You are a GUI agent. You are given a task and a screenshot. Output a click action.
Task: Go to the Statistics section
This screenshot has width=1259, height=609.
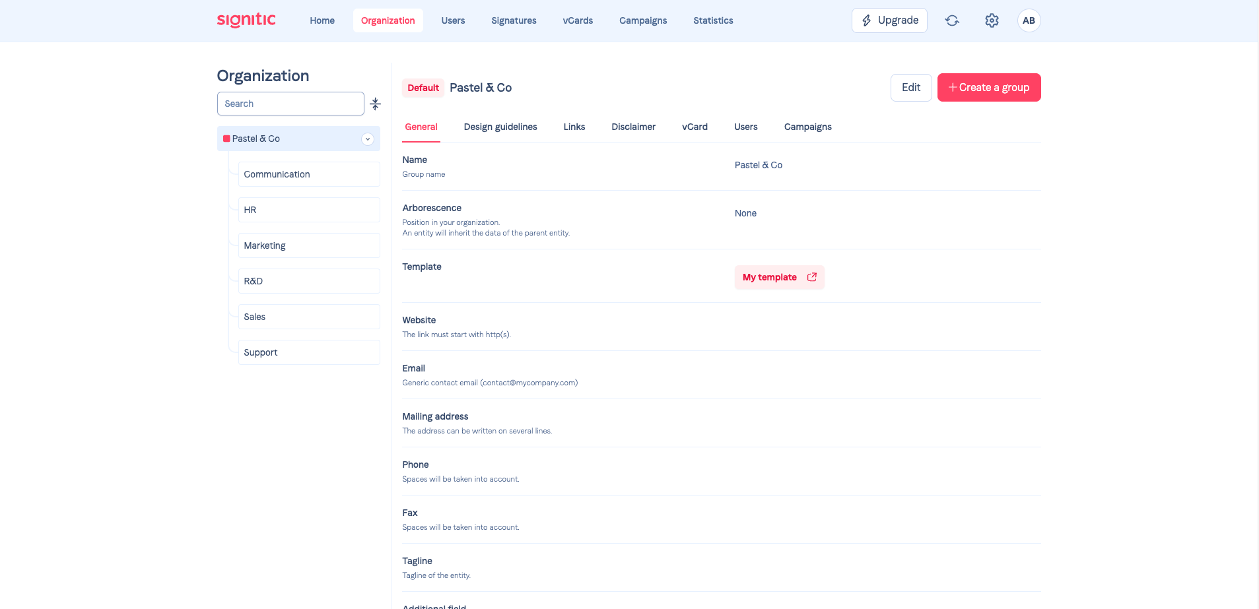713,20
